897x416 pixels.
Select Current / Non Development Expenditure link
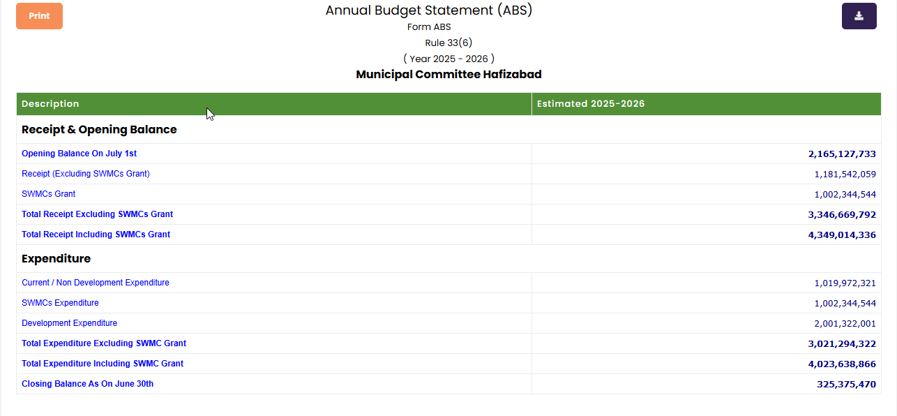tap(95, 283)
